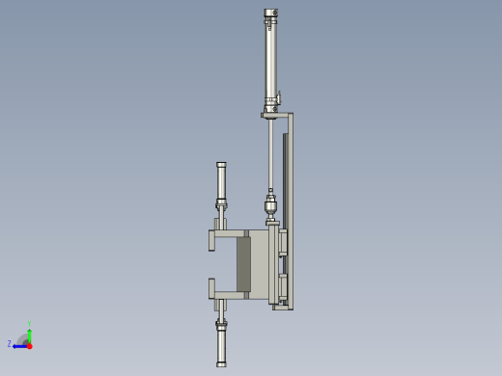The height and width of the screenshot is (376, 502).
Task: Select the floating joint coupler on the piston rod
Action: (x=271, y=207)
